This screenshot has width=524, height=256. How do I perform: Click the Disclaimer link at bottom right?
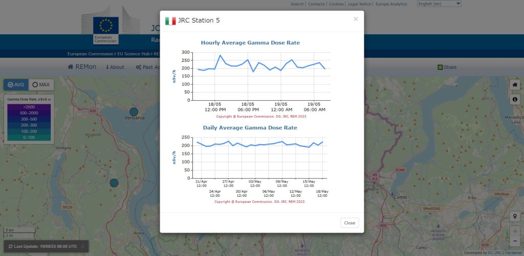point(514,253)
